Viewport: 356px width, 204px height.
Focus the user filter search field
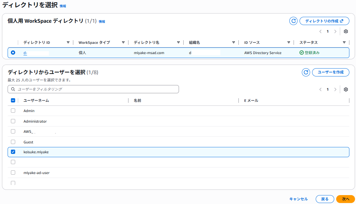93,89
